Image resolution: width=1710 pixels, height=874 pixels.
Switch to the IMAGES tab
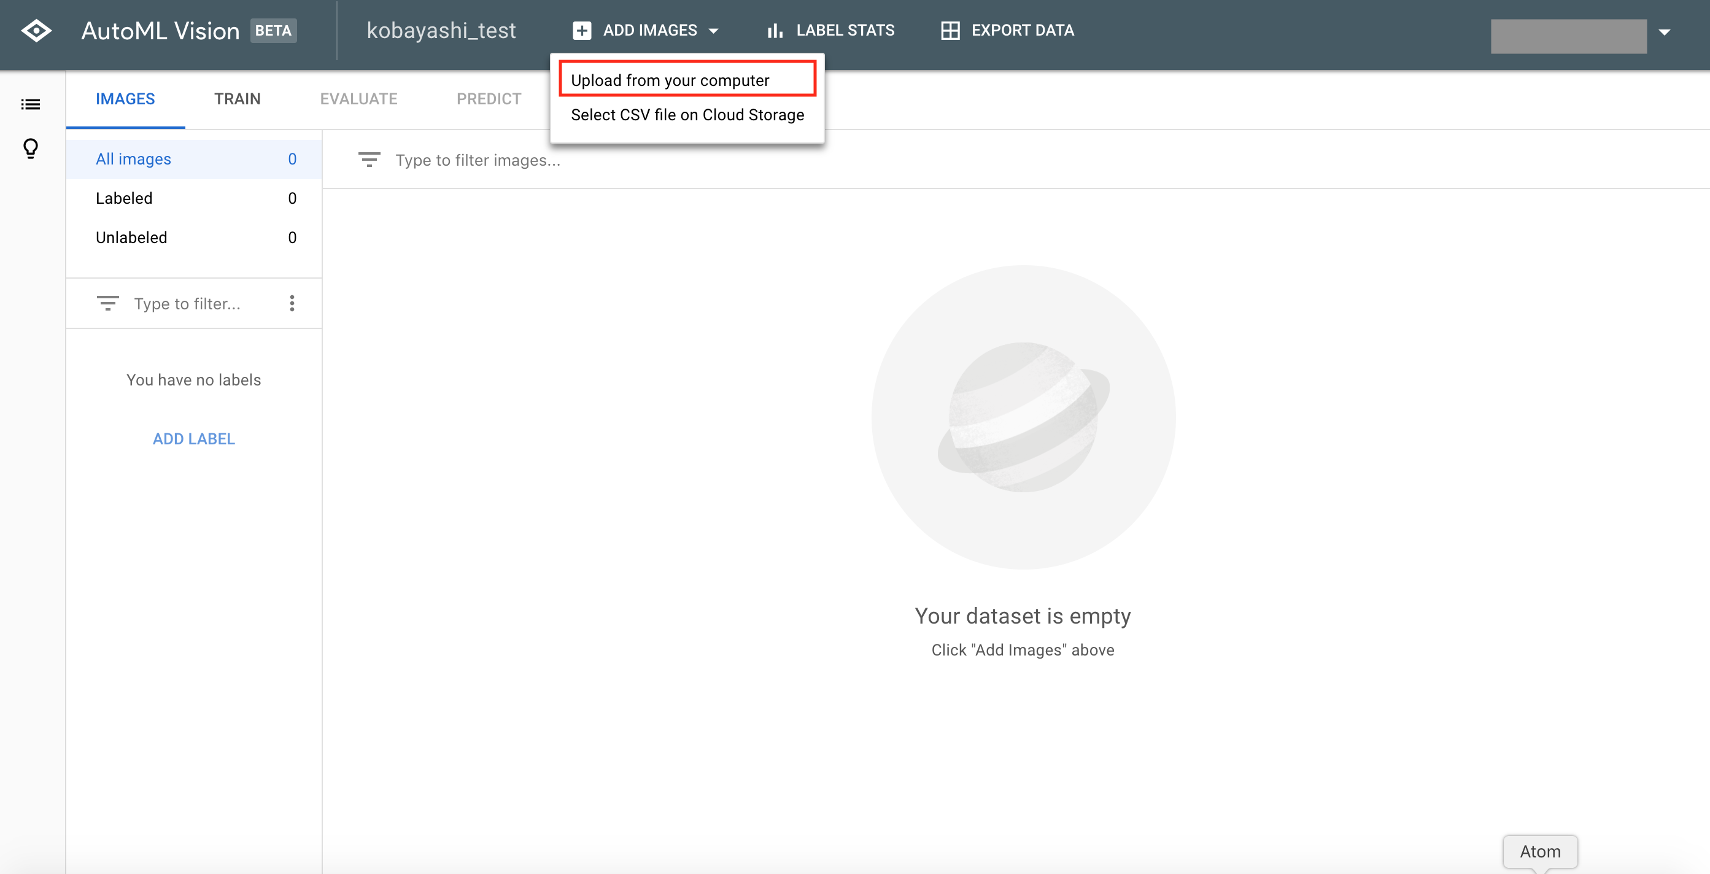(x=125, y=99)
